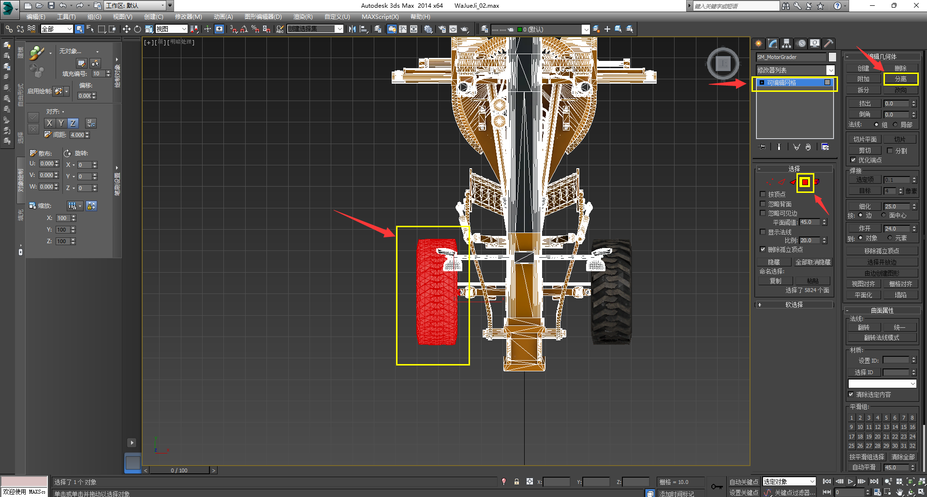Image resolution: width=927 pixels, height=497 pixels.
Task: Go to animation start frame
Action: [x=827, y=482]
